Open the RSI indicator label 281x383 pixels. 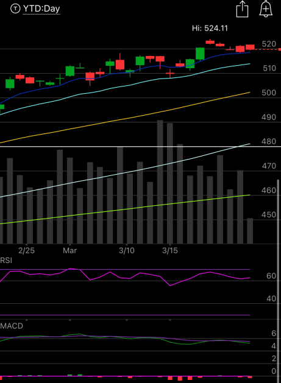point(6,261)
